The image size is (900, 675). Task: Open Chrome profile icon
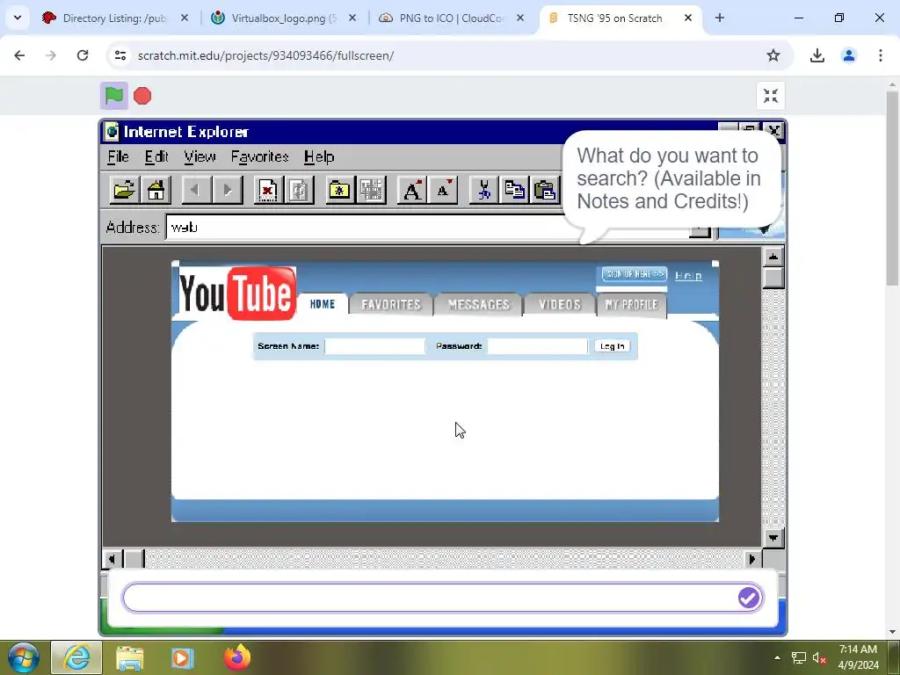pos(849,55)
